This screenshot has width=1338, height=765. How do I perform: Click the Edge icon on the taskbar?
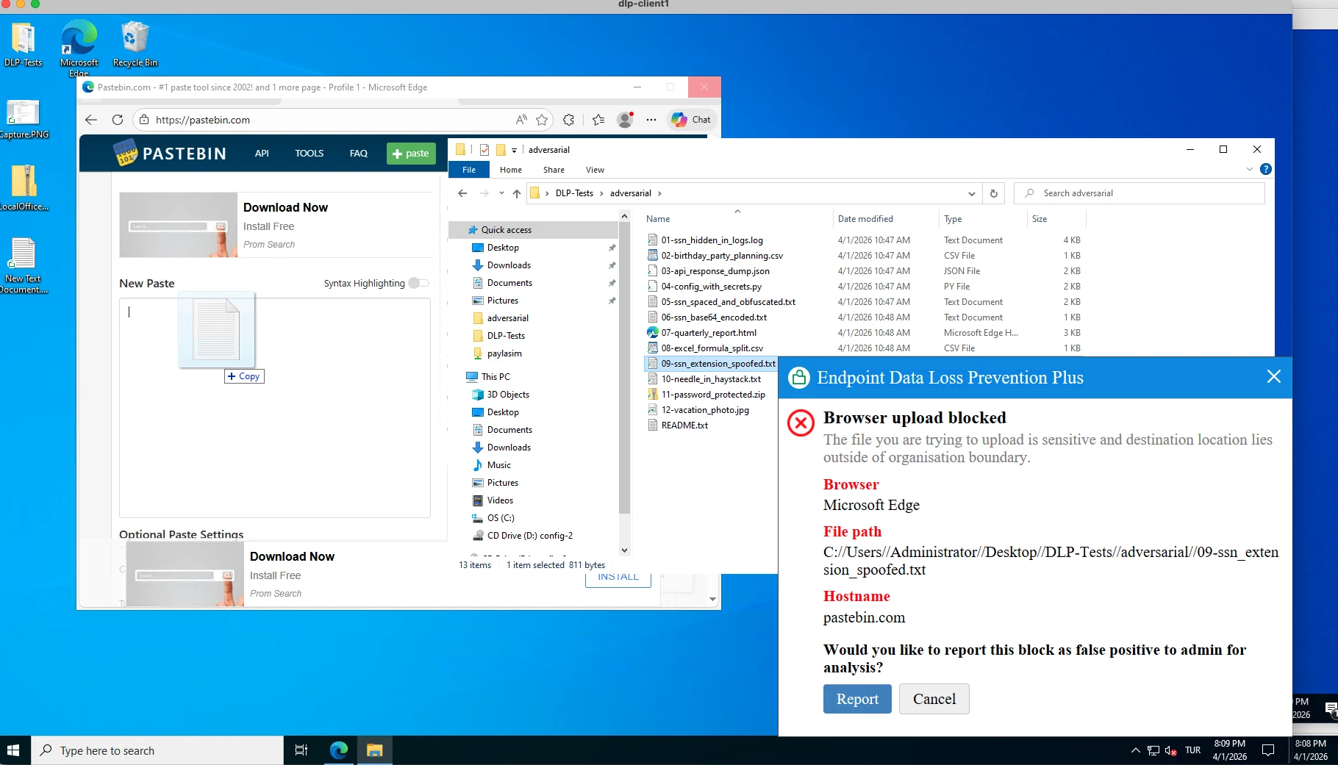click(x=339, y=750)
